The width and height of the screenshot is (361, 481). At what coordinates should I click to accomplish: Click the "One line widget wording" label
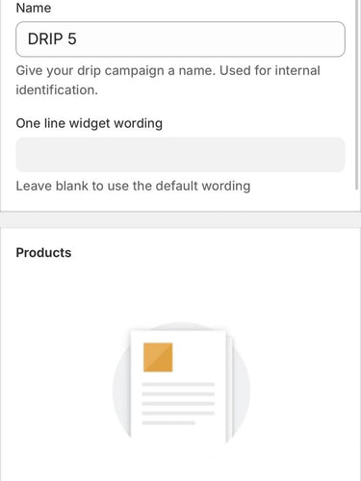tap(90, 123)
